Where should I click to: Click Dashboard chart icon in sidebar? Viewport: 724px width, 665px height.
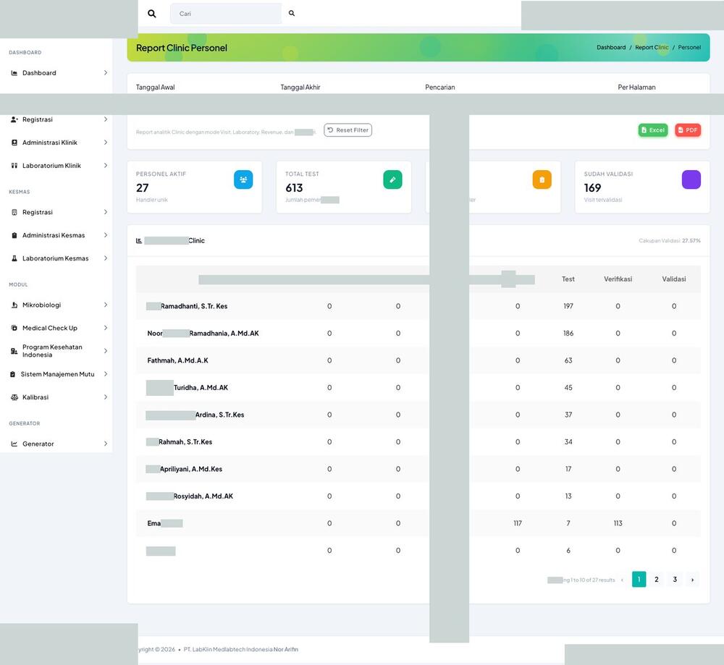pos(14,73)
